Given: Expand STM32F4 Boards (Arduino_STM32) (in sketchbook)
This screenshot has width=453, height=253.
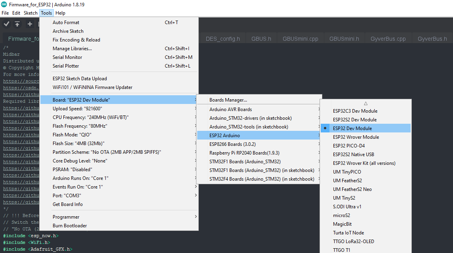Looking at the screenshot, I should click(259, 179).
